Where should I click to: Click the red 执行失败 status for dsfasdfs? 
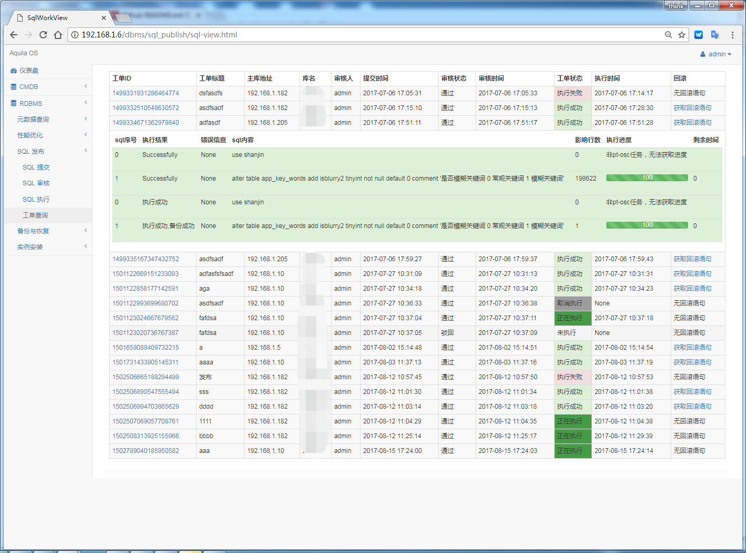click(x=573, y=93)
